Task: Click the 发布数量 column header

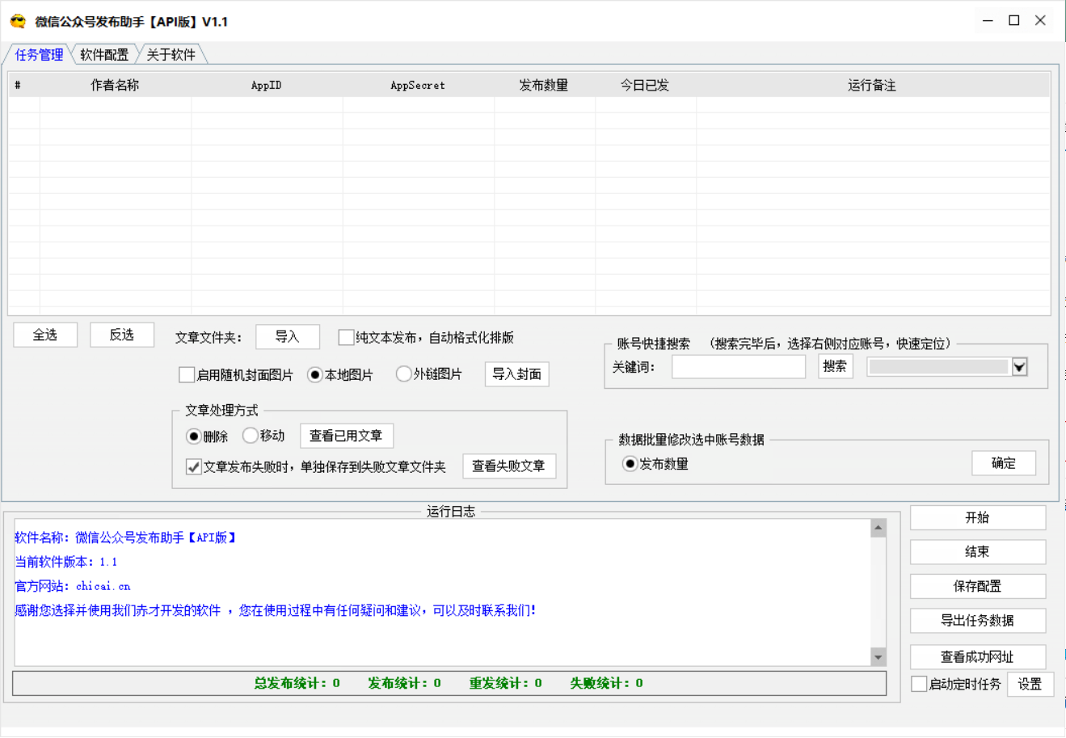Action: [x=544, y=85]
